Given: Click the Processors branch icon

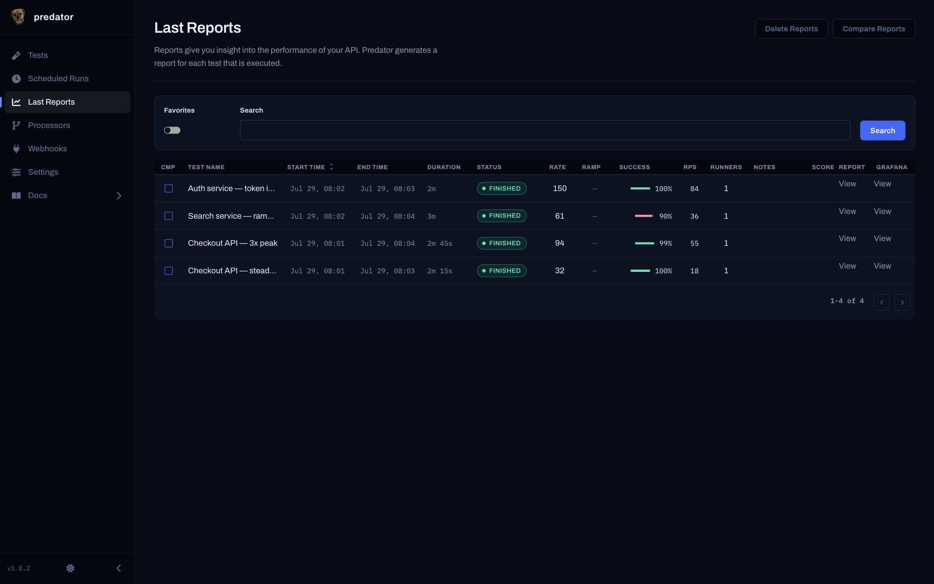Looking at the screenshot, I should 16,125.
